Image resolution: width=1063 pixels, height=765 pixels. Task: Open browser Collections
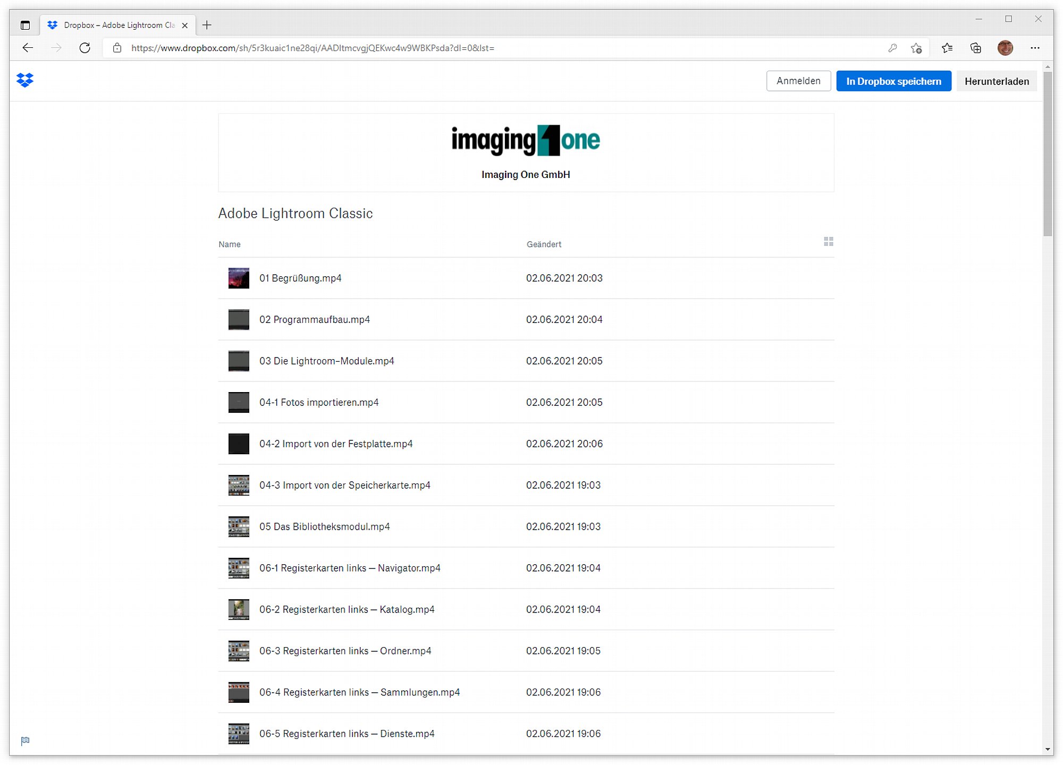click(975, 48)
